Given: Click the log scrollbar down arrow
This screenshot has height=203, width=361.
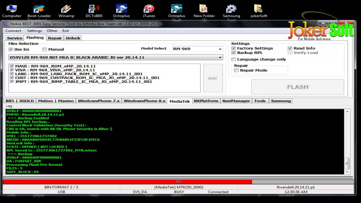Looking at the screenshot, I should (x=347, y=171).
